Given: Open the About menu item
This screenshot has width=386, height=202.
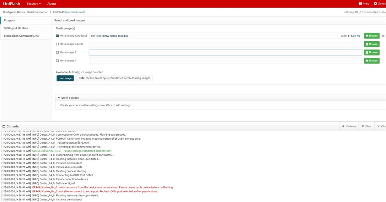Looking at the screenshot, I should (51, 4).
